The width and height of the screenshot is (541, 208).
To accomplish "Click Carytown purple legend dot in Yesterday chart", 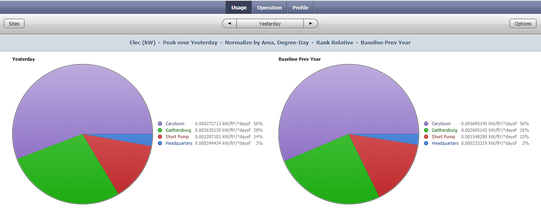I will click(160, 124).
